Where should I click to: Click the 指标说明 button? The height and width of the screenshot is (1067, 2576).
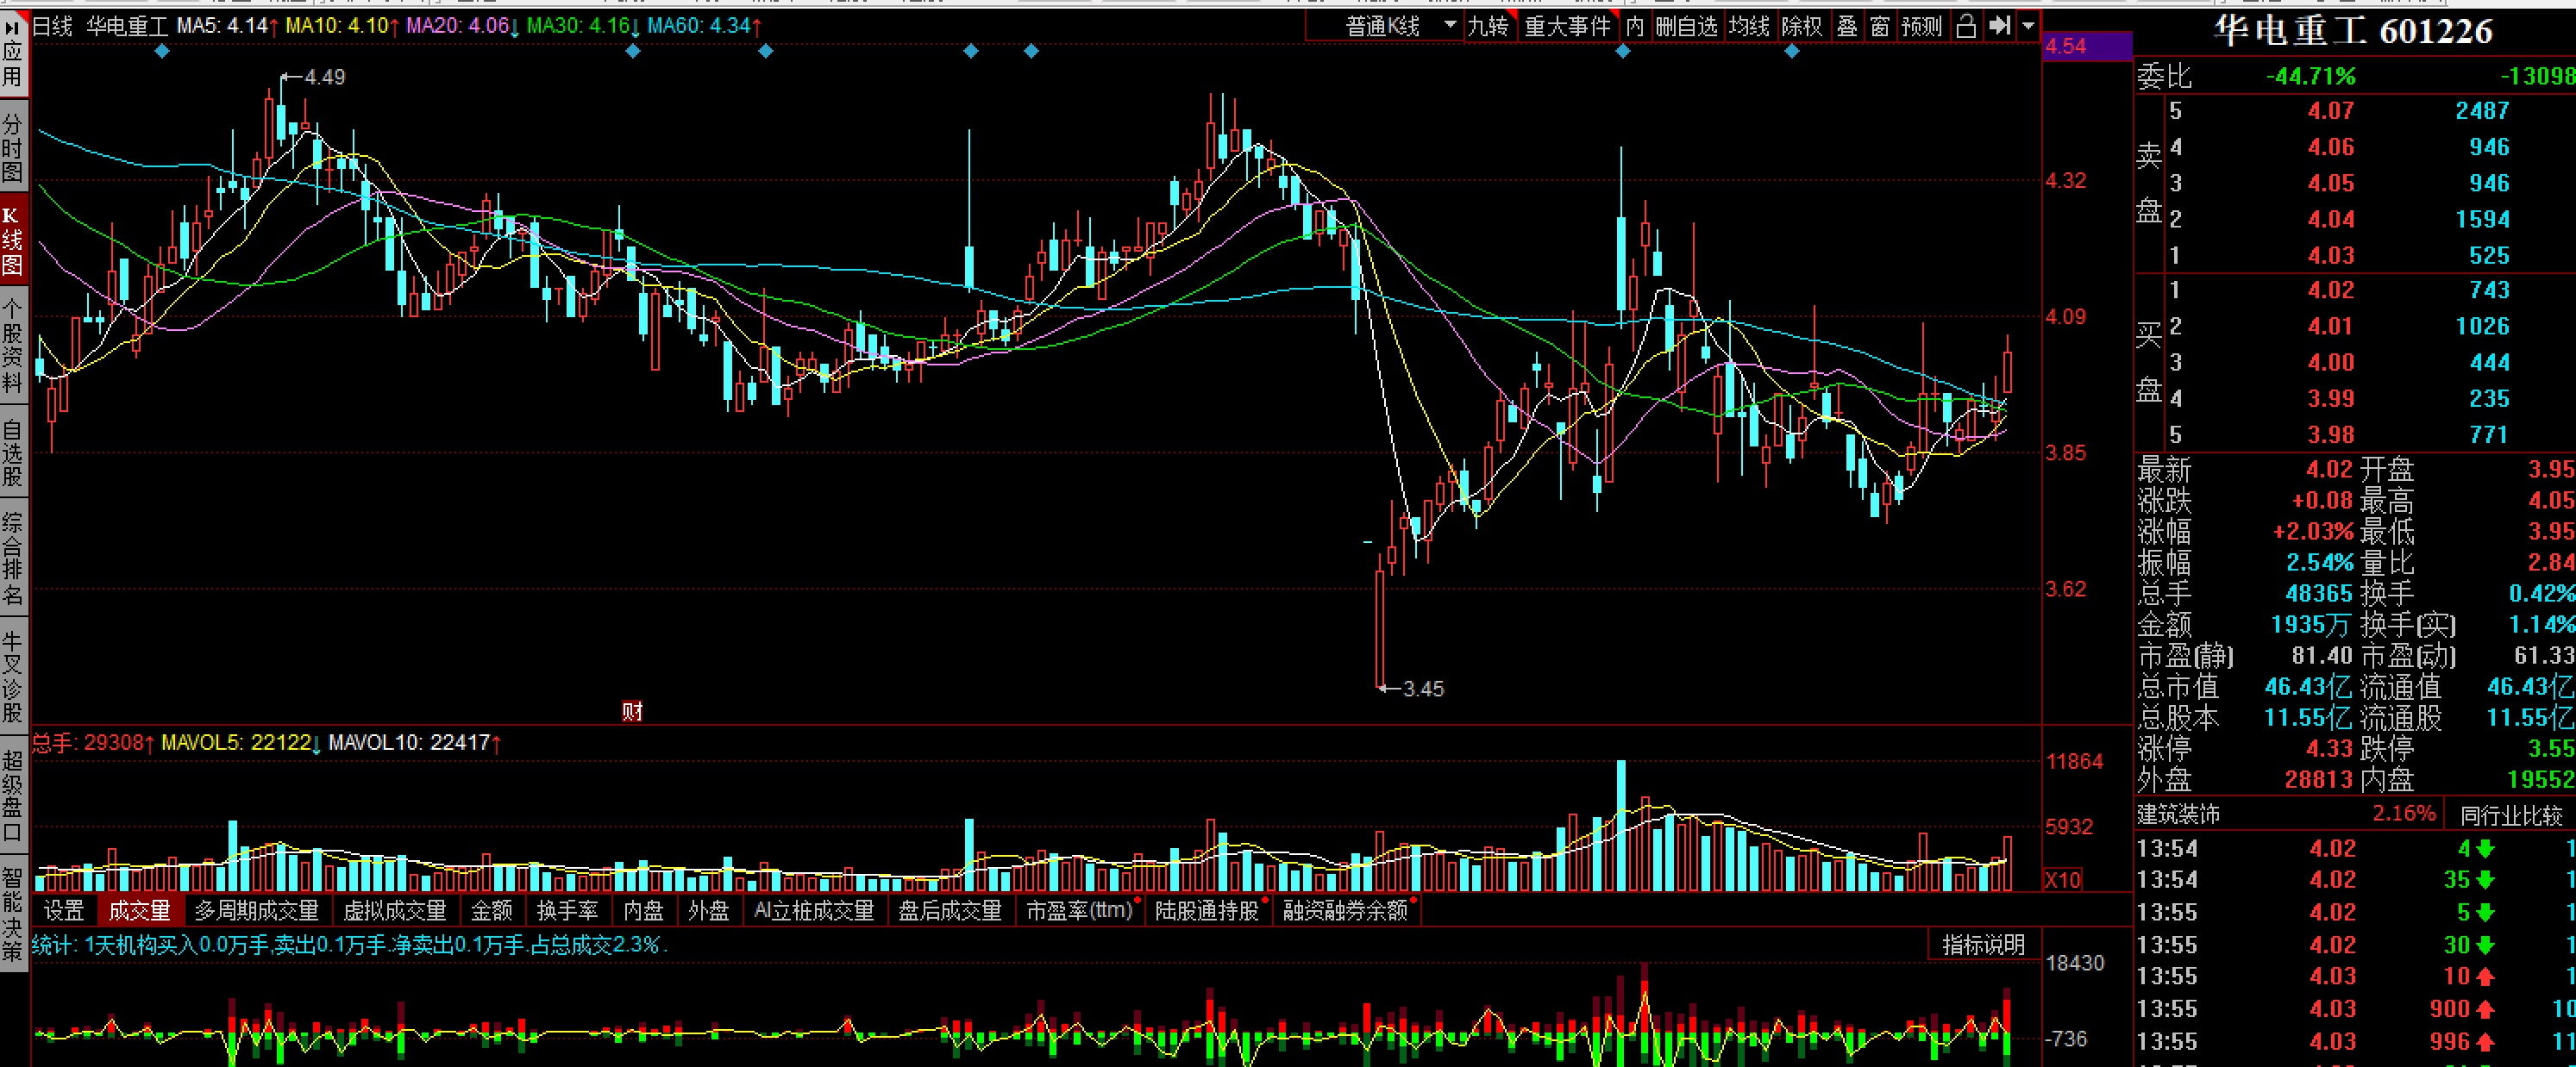tap(1983, 944)
